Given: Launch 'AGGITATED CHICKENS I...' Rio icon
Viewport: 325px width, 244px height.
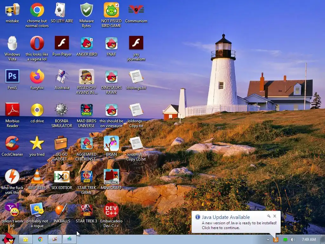Looking at the screenshot, I should tap(86, 143).
